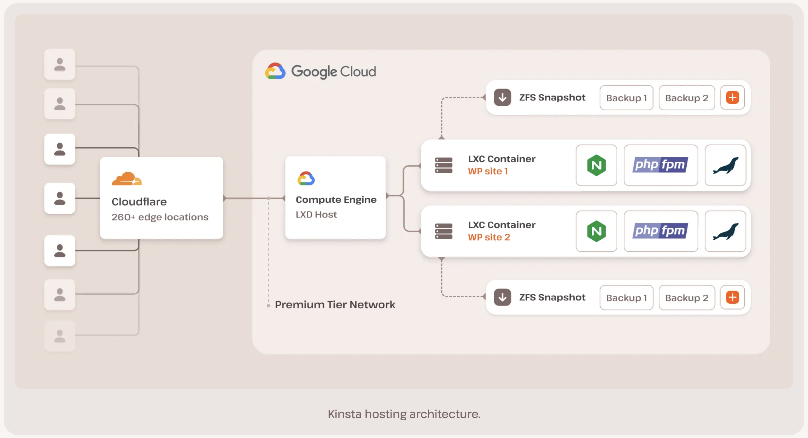The height and width of the screenshot is (438, 808).
Task: Click the 'Kinsta hosting architecture.' caption
Action: [404, 414]
